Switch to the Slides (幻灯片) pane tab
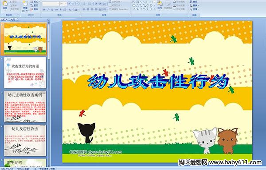The image size is (266, 170). tap(4, 19)
